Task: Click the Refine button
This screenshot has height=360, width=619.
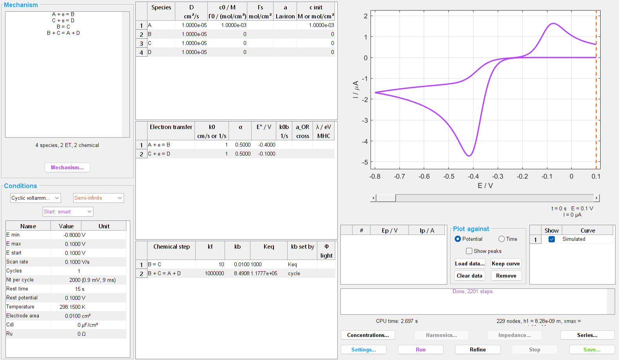Action: (478, 349)
